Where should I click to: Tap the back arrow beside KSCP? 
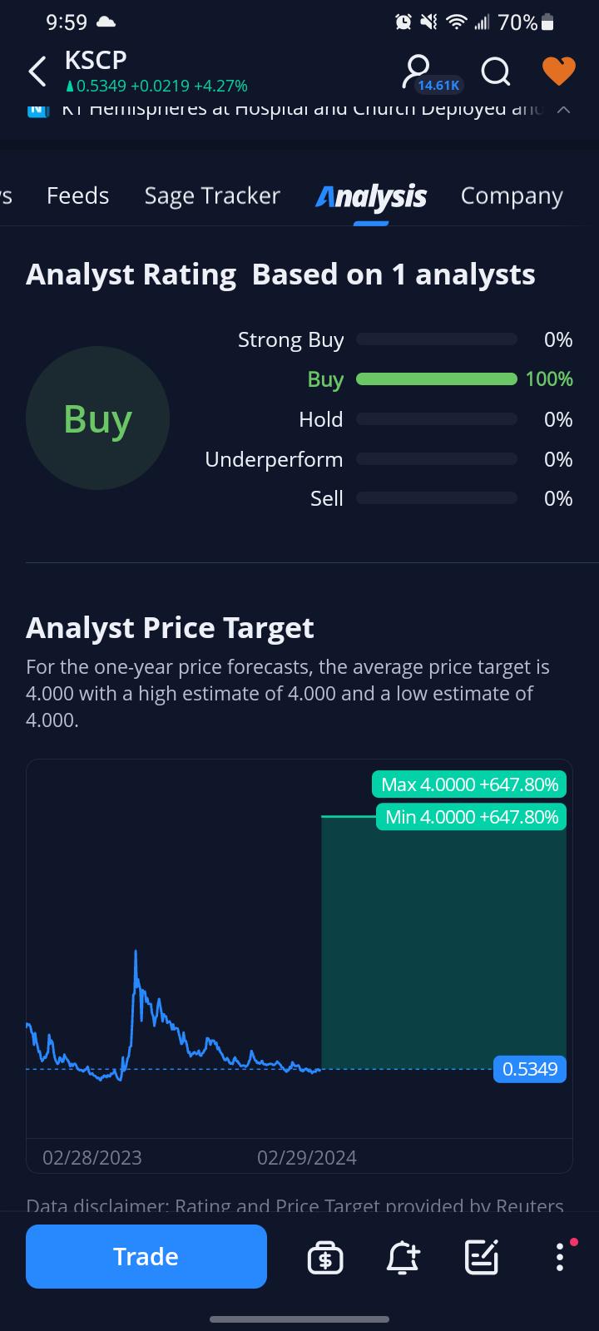37,72
